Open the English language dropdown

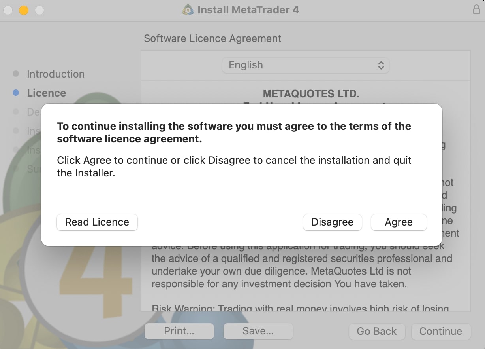tap(306, 65)
